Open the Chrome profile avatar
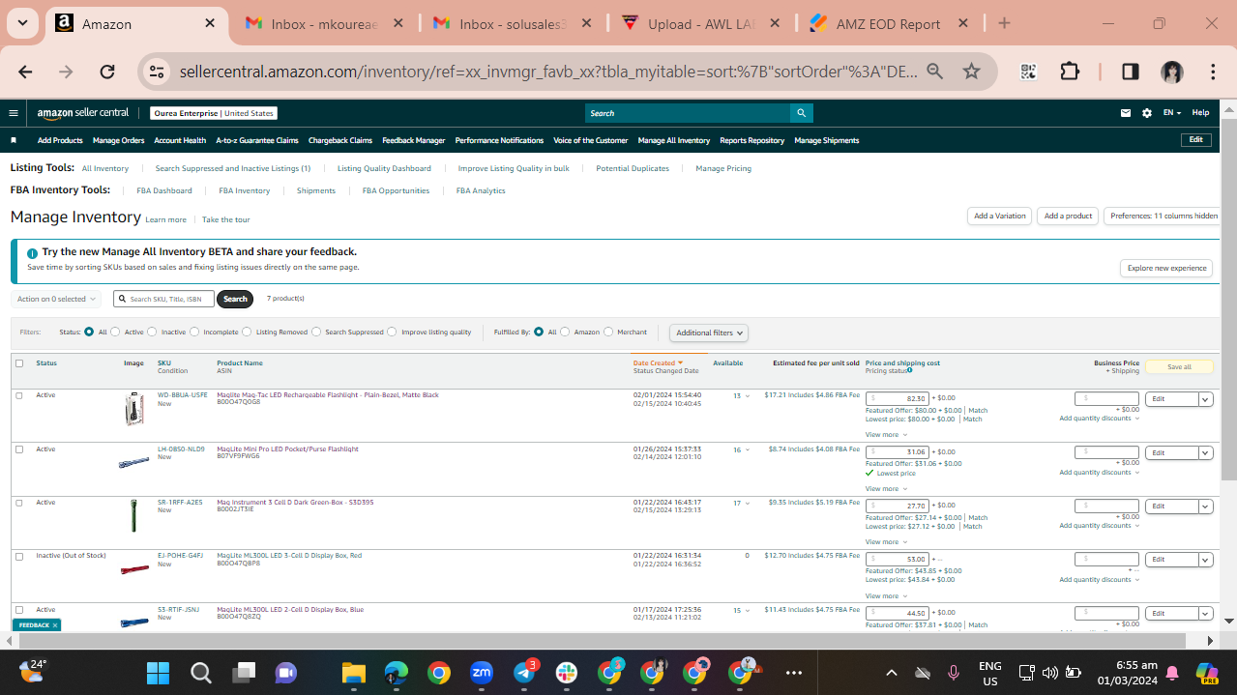Viewport: 1237px width, 695px height. (x=1172, y=72)
